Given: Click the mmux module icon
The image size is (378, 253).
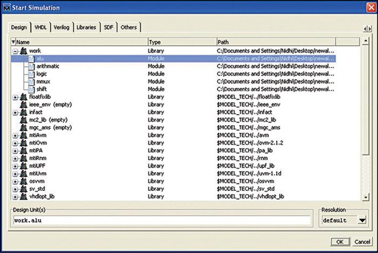Looking at the screenshot, I should 31,81.
